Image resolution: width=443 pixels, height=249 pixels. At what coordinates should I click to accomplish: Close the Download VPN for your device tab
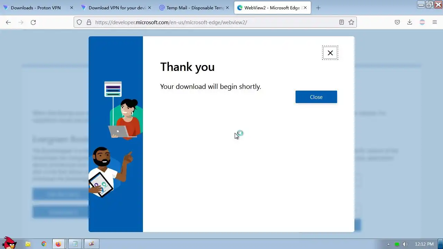[x=149, y=8]
